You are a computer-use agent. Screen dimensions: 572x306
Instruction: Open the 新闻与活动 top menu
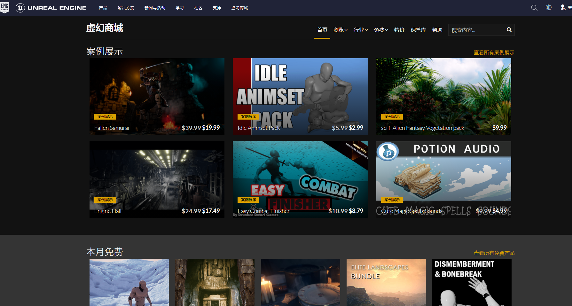click(x=155, y=8)
